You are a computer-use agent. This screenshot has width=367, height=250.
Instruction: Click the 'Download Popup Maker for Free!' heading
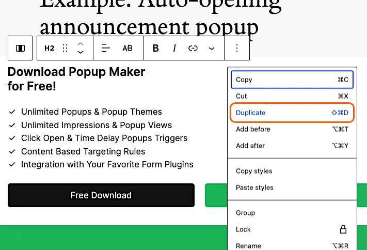pyautogui.click(x=76, y=79)
